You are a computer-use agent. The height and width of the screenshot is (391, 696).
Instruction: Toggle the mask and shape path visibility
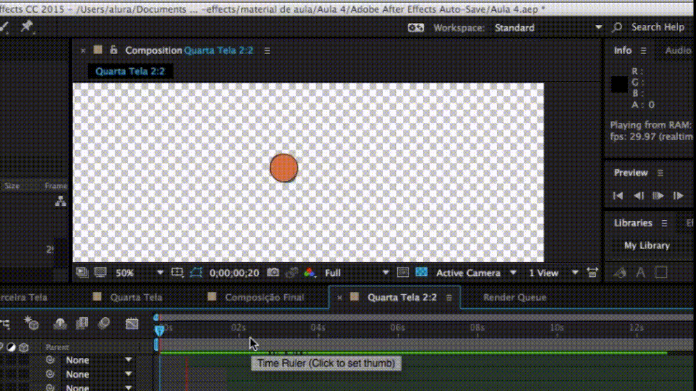(196, 273)
